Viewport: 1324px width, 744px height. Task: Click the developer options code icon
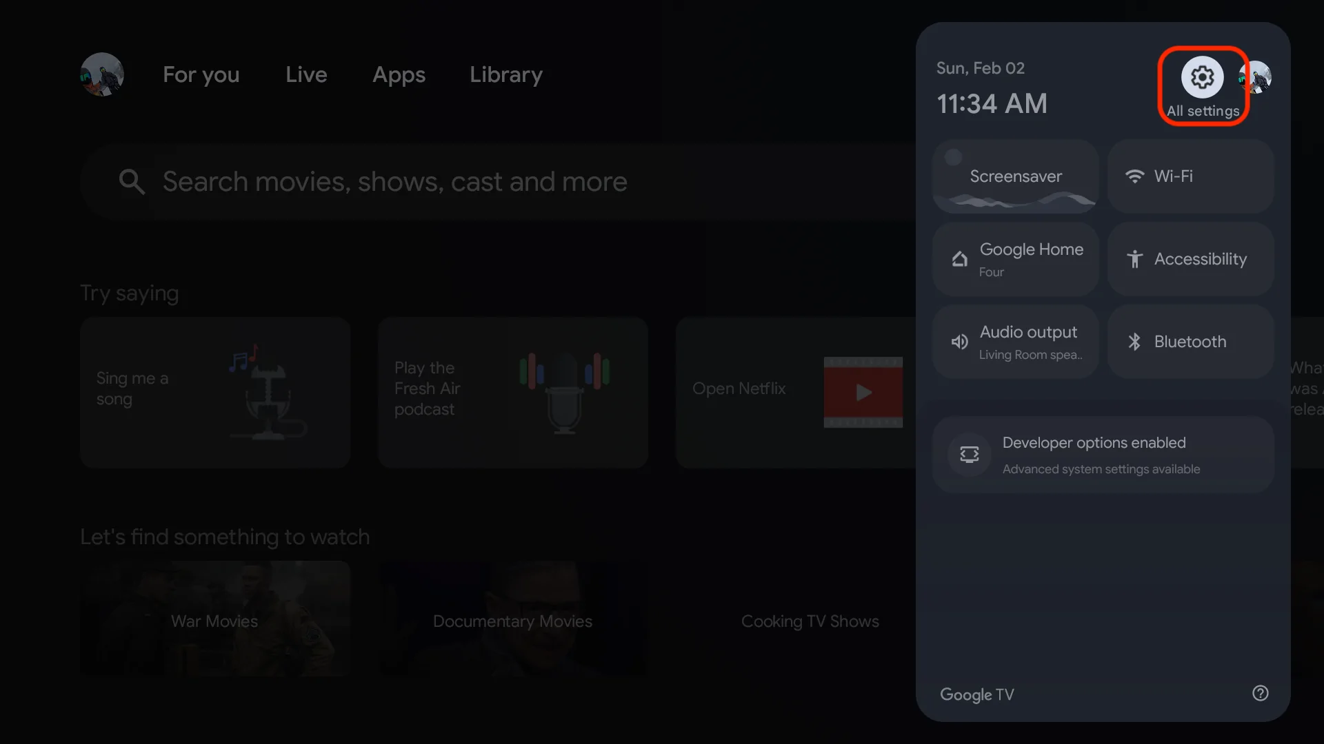pyautogui.click(x=970, y=455)
